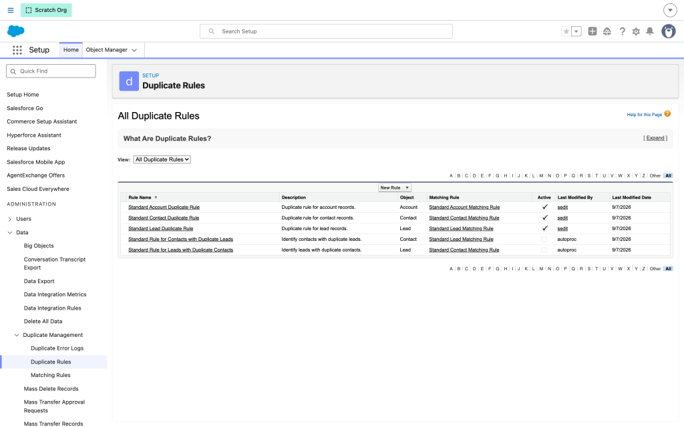Click the Salesforce cloud logo
The image size is (684, 427).
(16, 31)
